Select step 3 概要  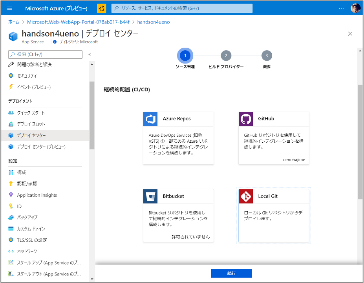(267, 56)
